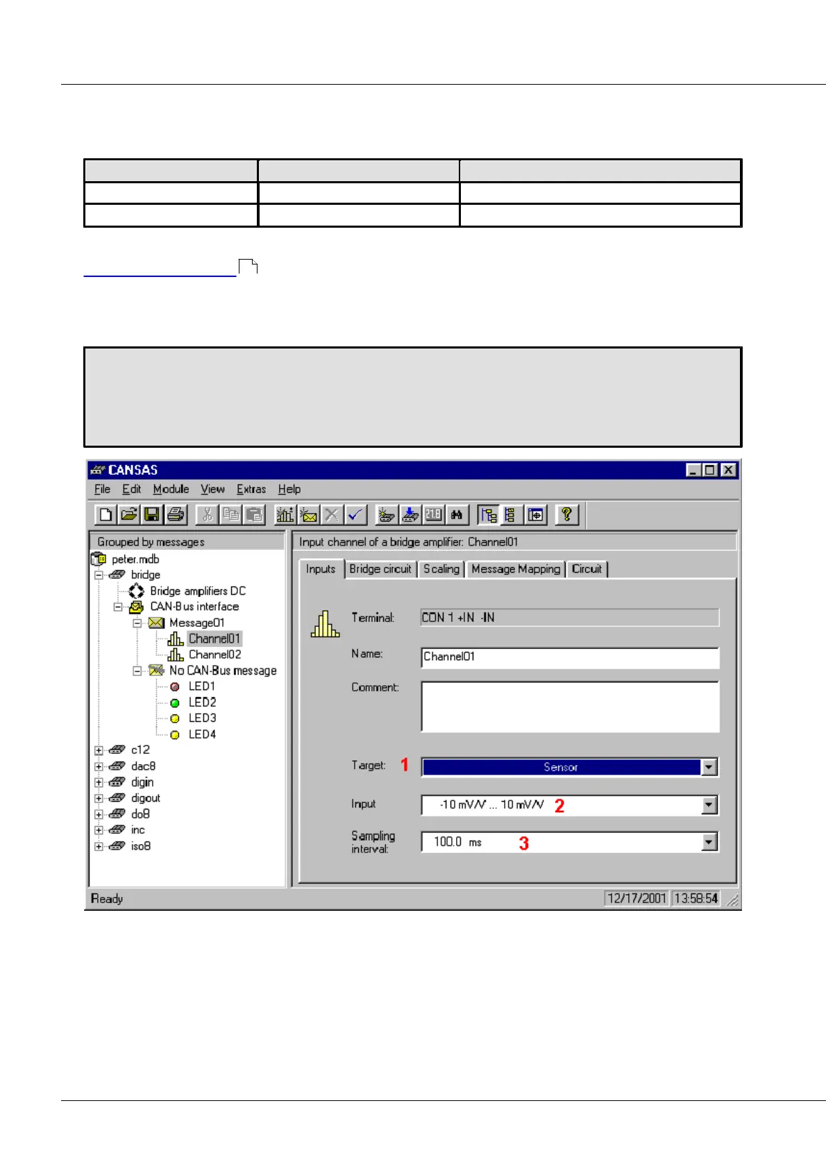Expand the digin module node
The height and width of the screenshot is (1169, 826).
99,782
